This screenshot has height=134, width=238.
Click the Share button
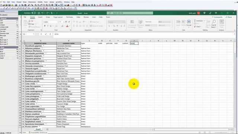[229, 17]
